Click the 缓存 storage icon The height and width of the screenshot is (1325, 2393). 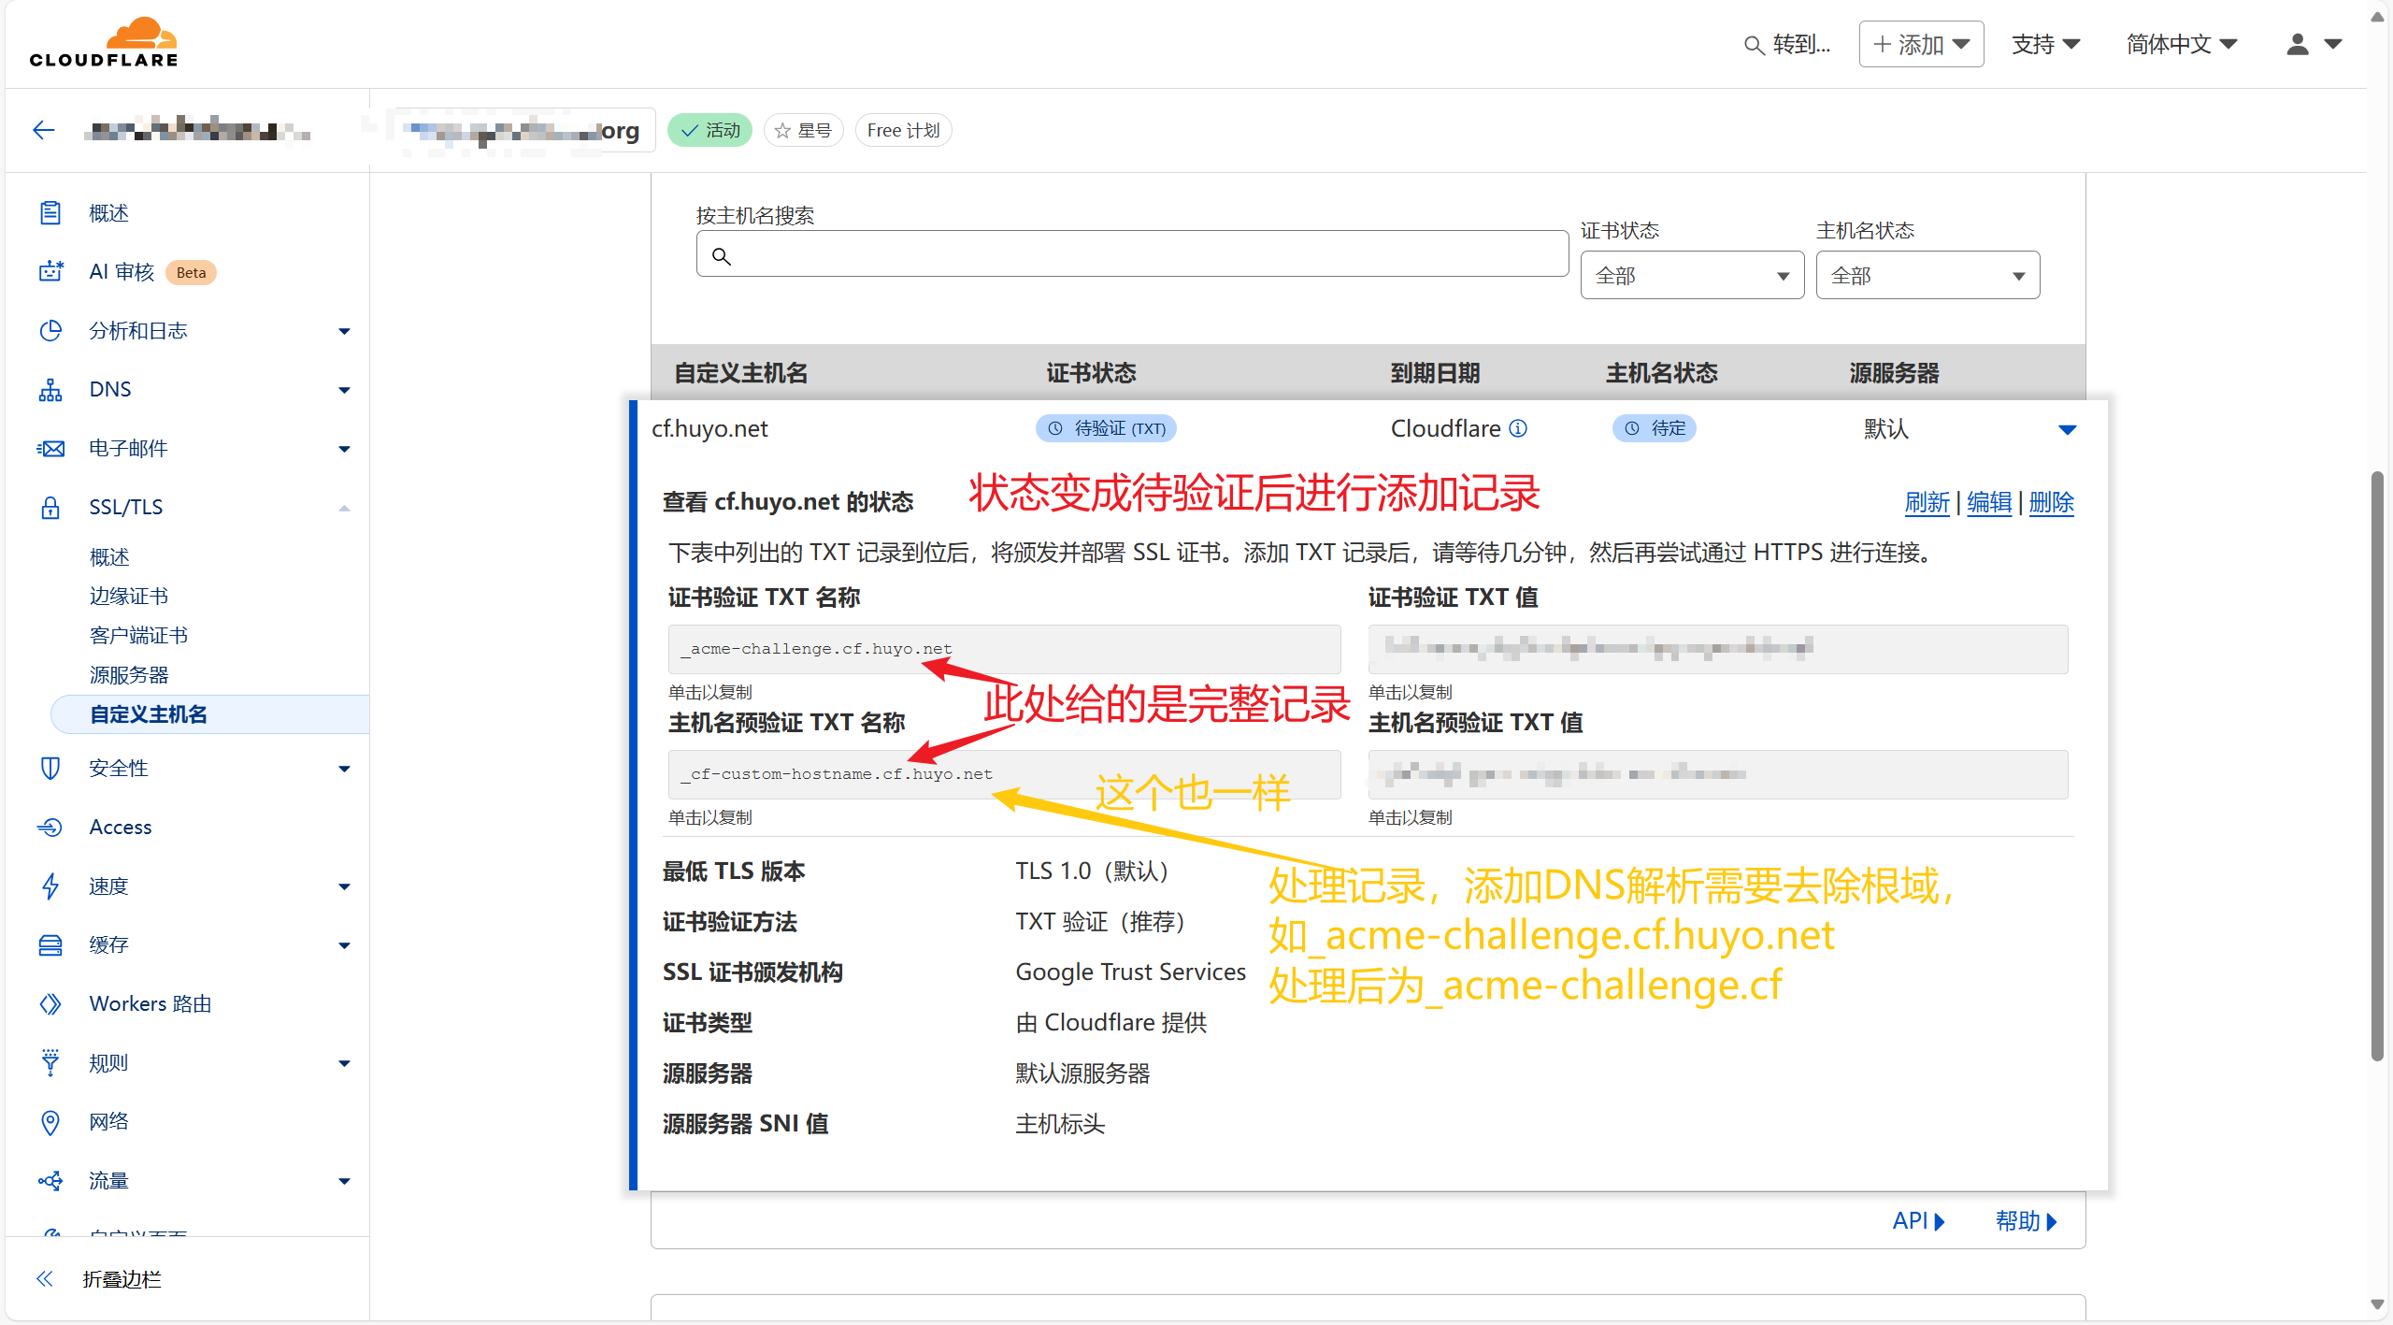[x=50, y=944]
